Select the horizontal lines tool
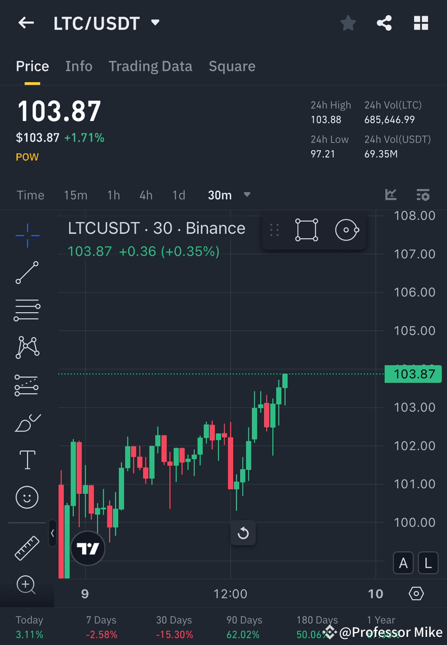Viewport: 447px width, 645px height. pos(27,310)
